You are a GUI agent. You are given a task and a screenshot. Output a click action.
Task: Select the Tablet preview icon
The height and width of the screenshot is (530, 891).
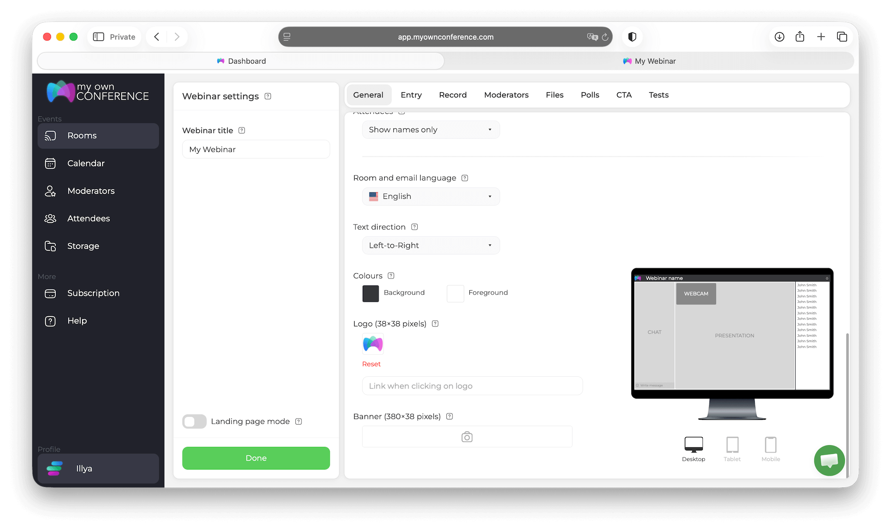(732, 445)
